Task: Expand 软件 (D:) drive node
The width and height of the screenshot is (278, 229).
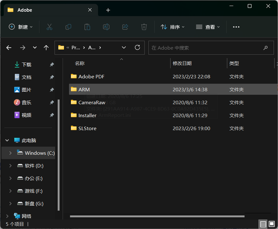Action: pos(10,166)
